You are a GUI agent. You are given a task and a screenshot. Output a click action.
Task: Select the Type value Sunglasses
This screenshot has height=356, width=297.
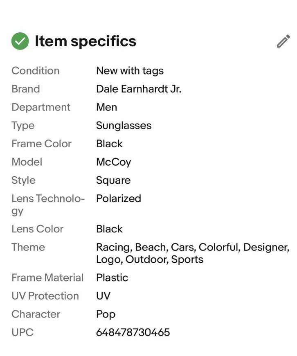coord(124,126)
